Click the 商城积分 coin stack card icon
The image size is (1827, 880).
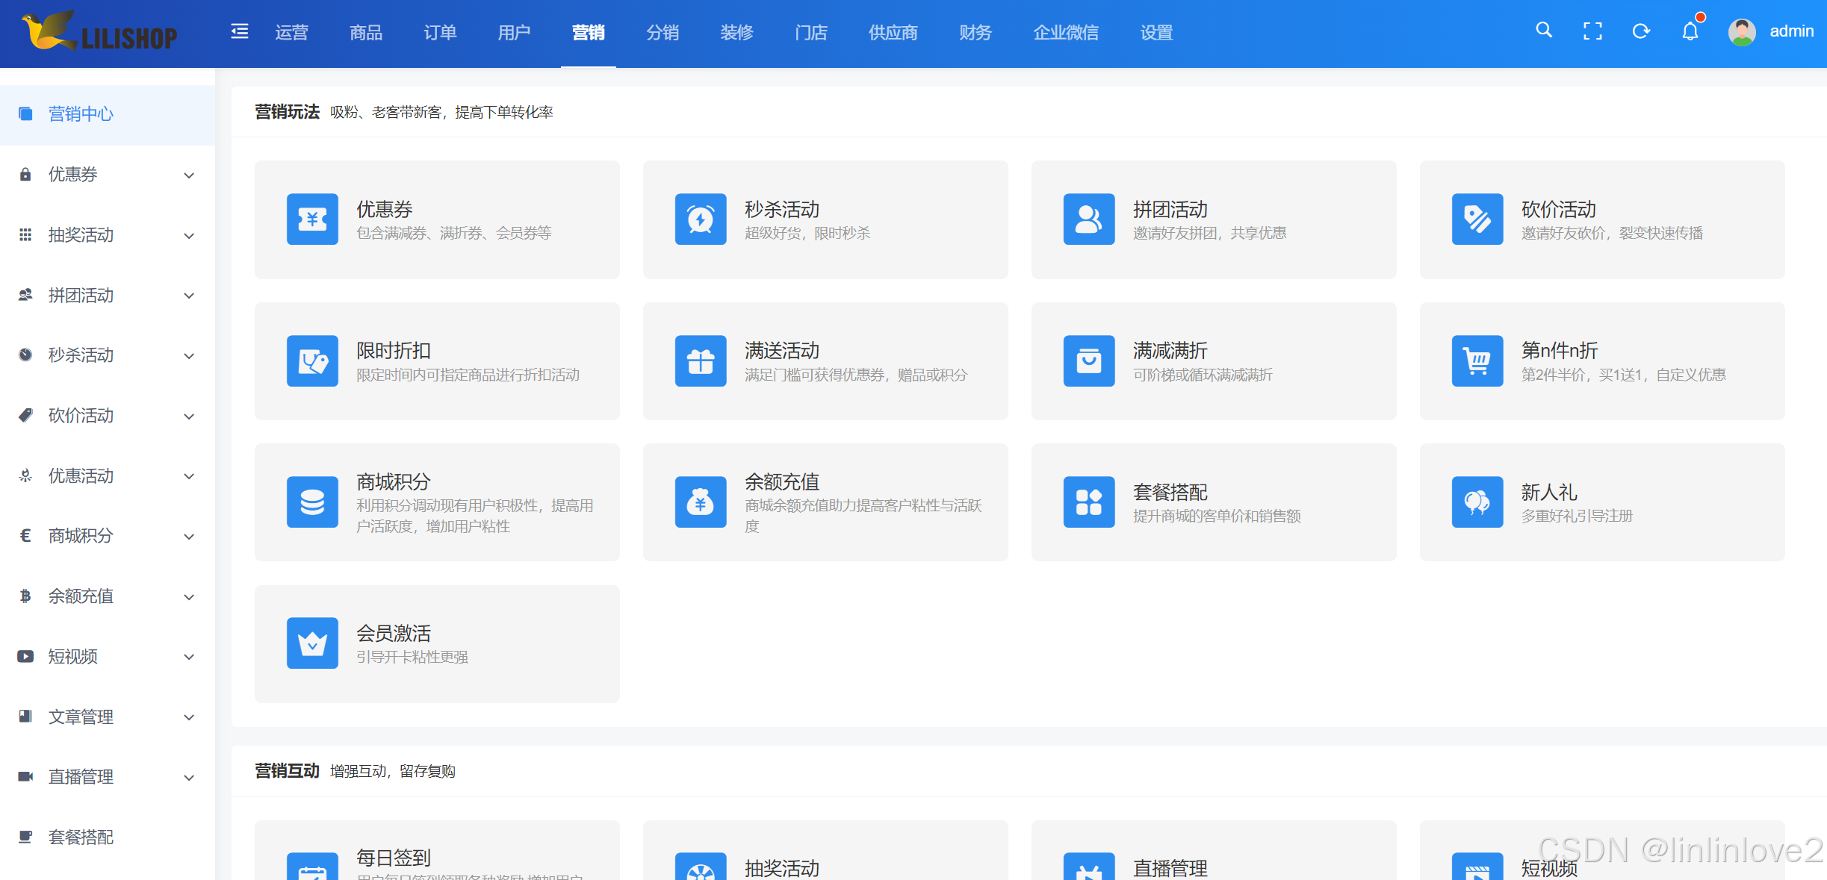[x=312, y=502]
